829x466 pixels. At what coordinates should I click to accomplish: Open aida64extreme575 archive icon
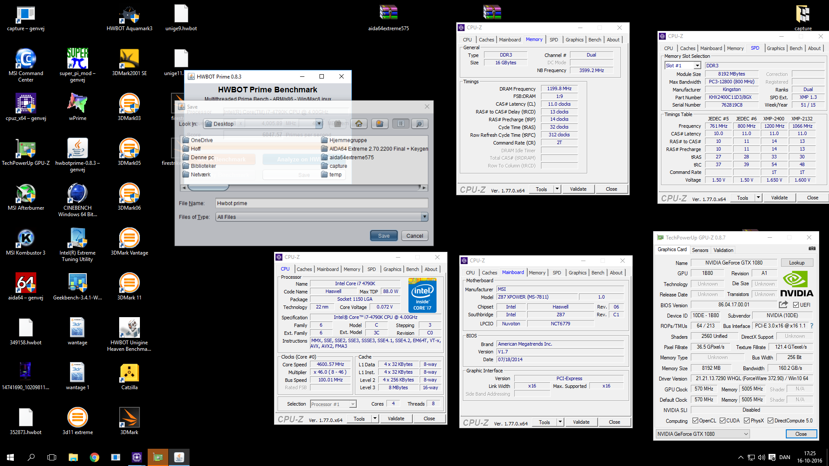click(388, 18)
